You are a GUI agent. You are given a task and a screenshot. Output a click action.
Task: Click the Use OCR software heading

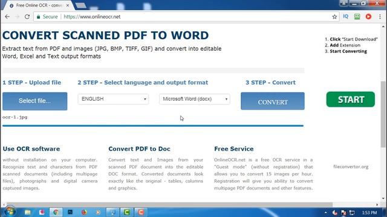31,149
